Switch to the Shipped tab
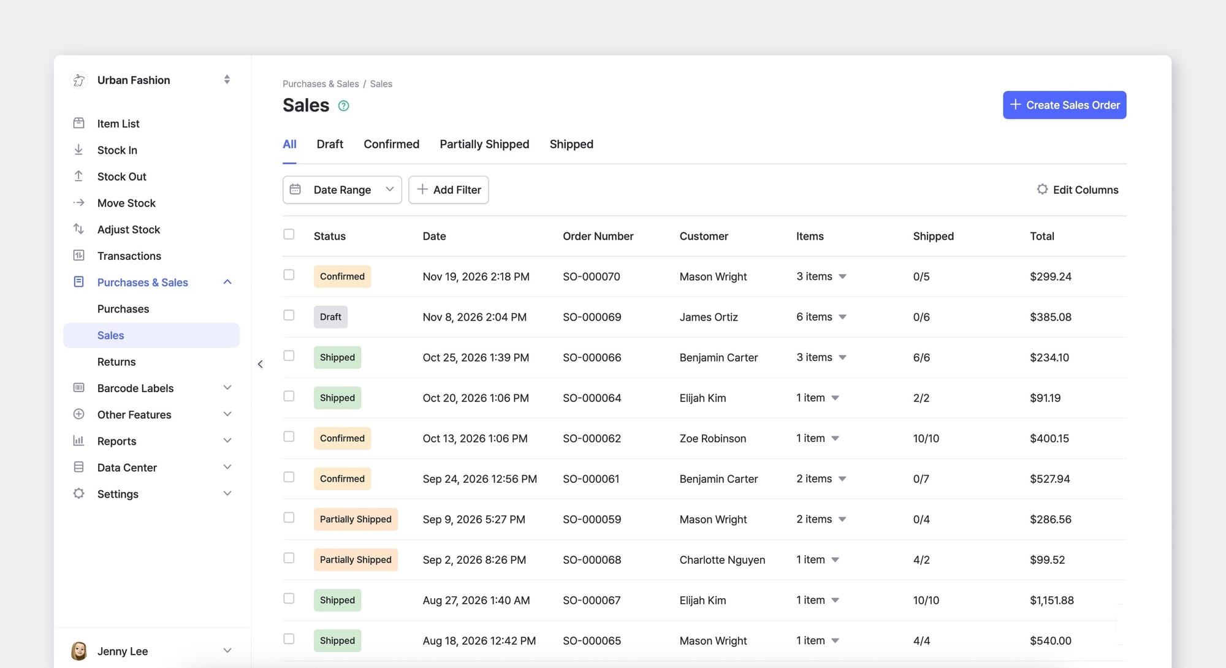The image size is (1226, 668). coord(571,144)
